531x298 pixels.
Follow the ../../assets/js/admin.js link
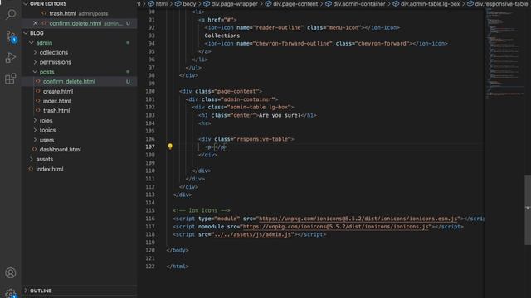[252, 234]
